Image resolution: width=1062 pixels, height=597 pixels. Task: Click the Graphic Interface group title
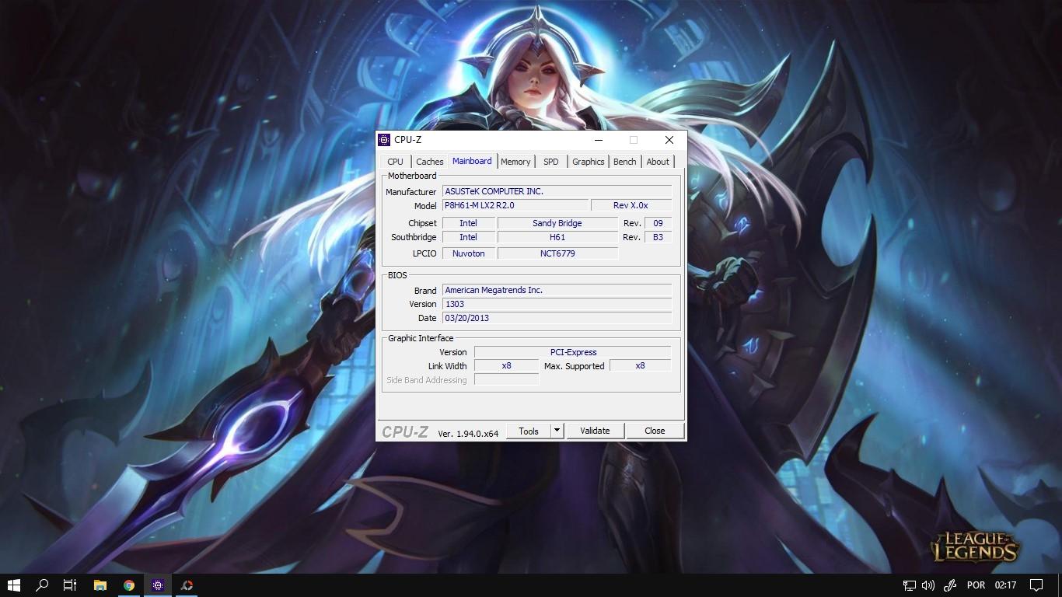421,338
